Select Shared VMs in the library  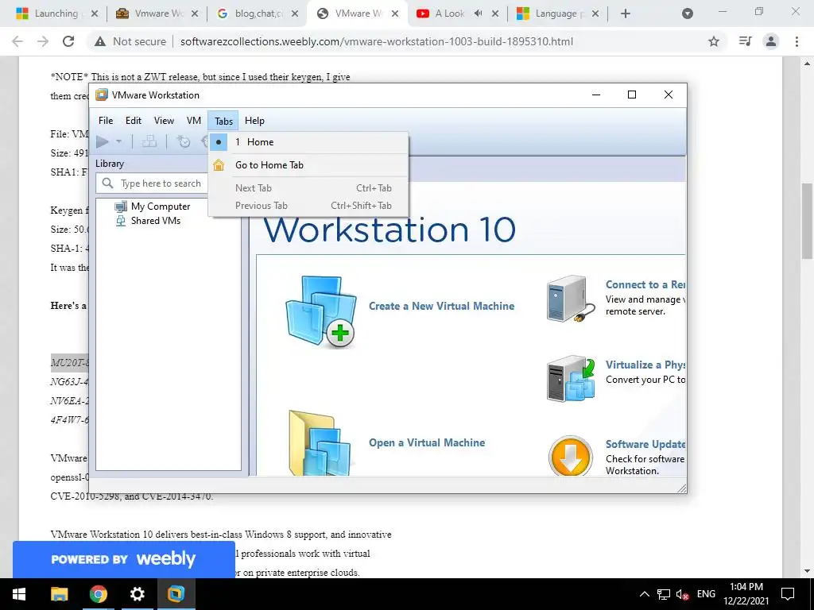pos(156,221)
